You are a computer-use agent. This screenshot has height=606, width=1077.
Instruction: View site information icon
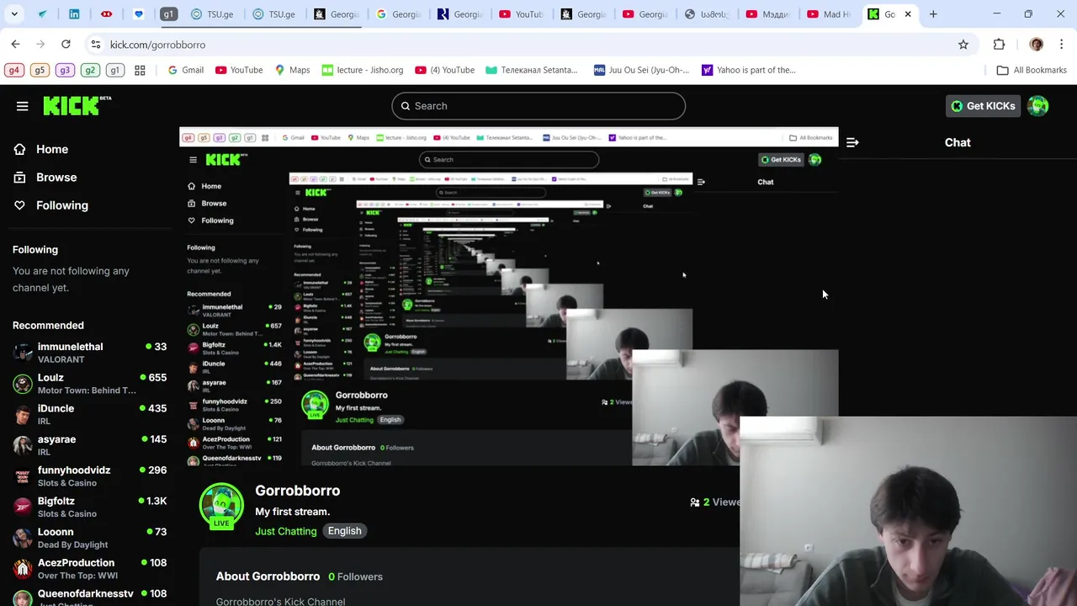coord(96,45)
